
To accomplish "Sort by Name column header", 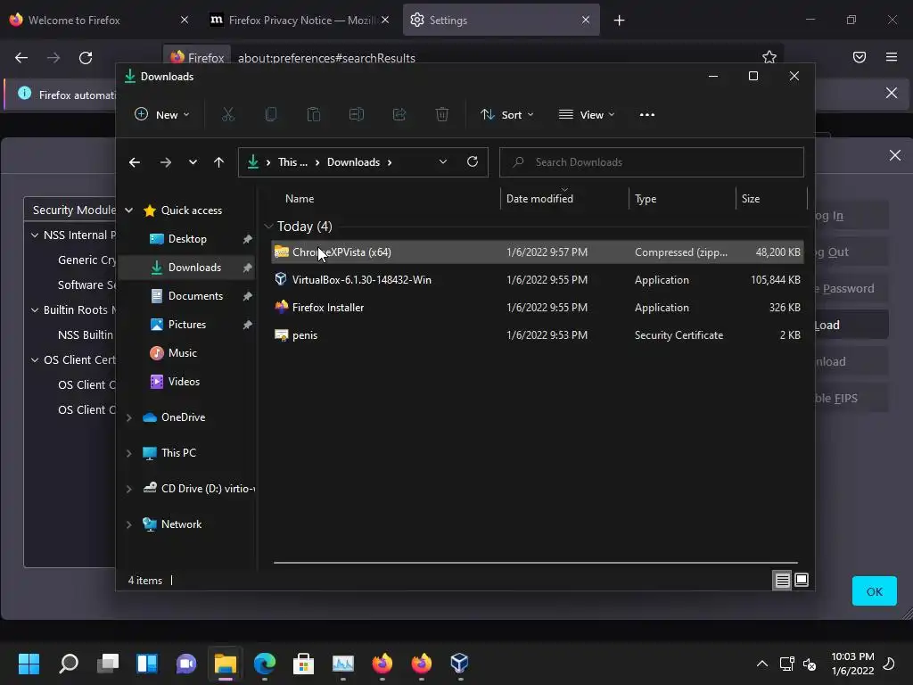I will (300, 199).
